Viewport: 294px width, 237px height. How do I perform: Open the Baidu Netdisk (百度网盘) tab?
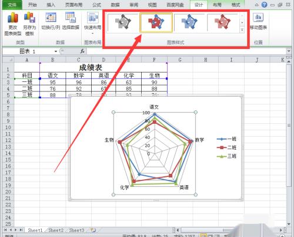coord(175,5)
